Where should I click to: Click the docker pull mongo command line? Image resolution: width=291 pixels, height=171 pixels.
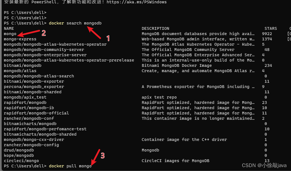[70, 166]
